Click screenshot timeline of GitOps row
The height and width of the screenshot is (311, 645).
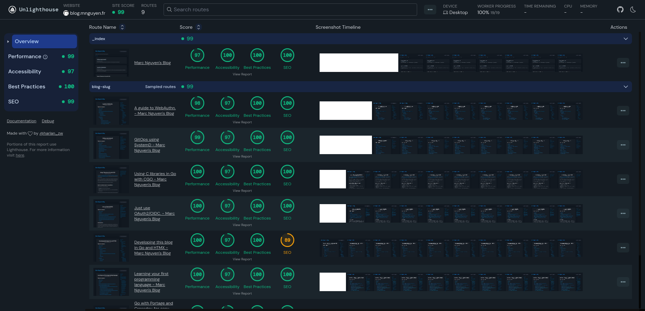coord(451,145)
